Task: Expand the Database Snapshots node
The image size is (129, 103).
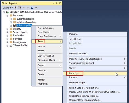Action: pyautogui.click(x=11, y=22)
